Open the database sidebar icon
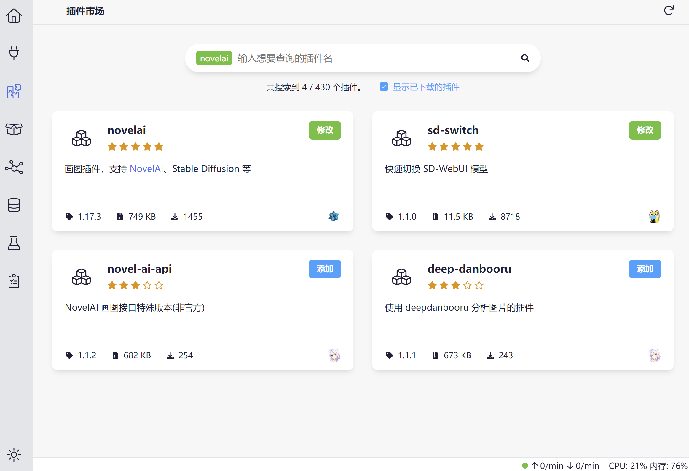The image size is (689, 471). [x=14, y=205]
